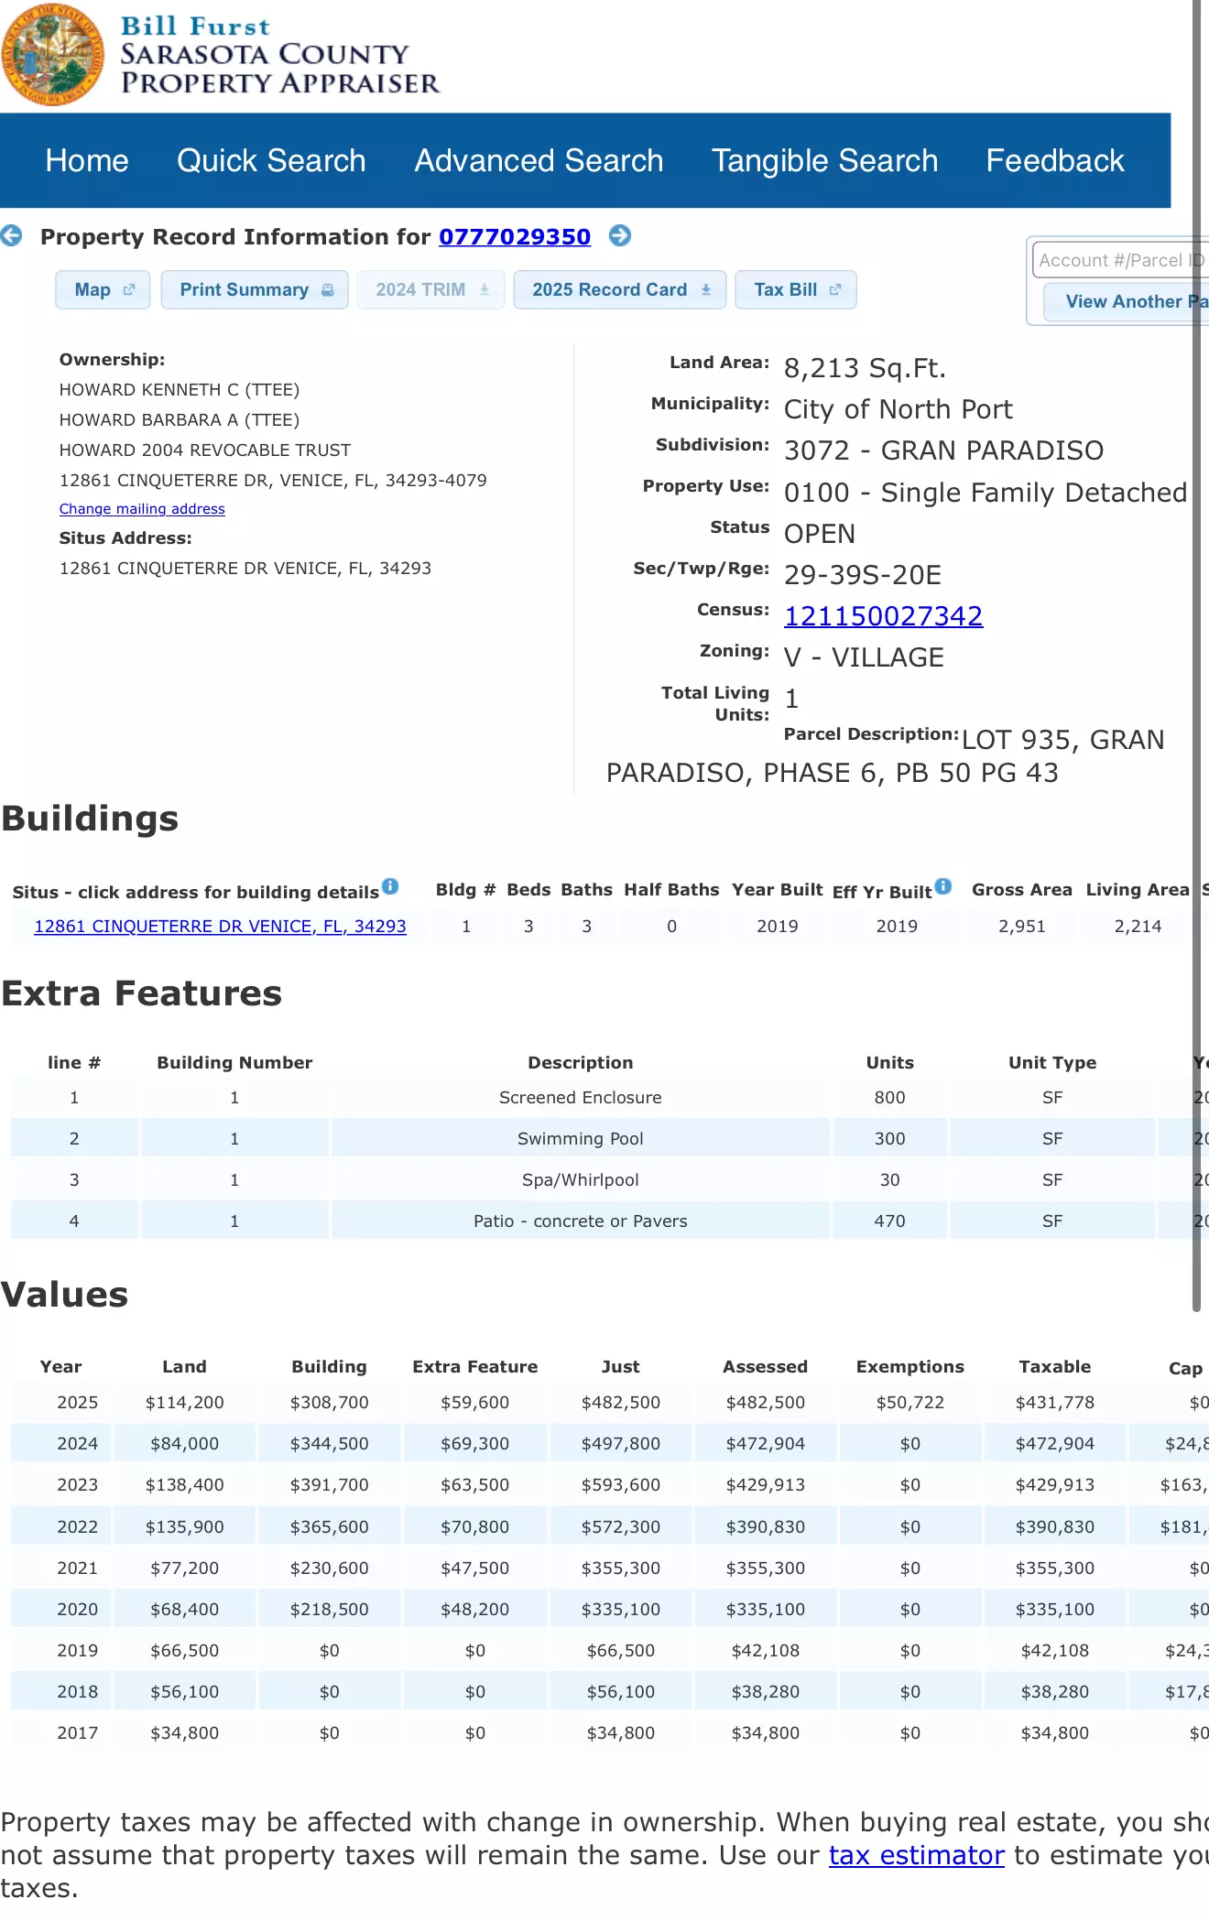
Task: Click zoning V - VILLAGE text
Action: click(864, 657)
